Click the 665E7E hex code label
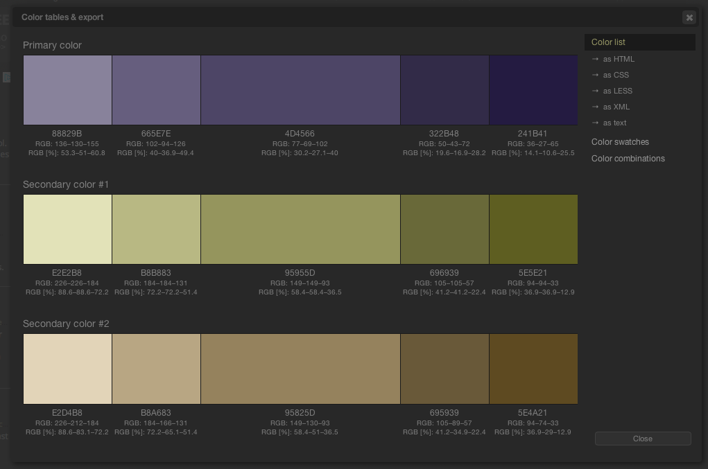The image size is (708, 469). (x=156, y=134)
